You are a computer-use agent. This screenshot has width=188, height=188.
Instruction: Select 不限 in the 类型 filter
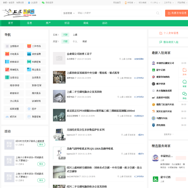tap(65, 41)
